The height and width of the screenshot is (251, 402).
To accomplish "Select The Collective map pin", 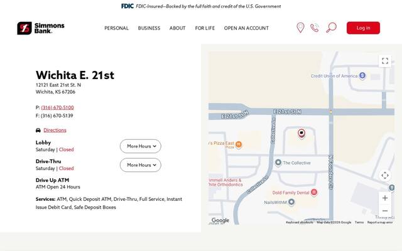I will point(278,163).
